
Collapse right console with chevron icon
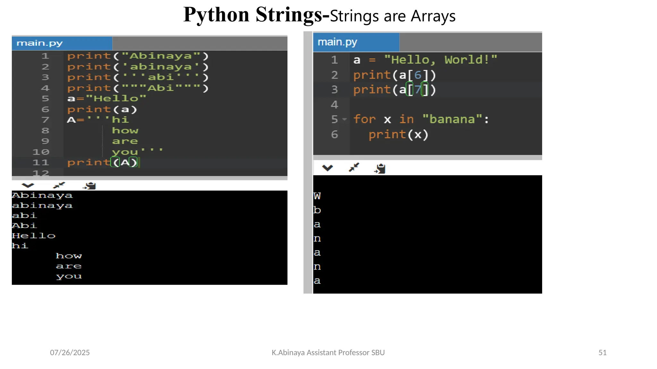(x=328, y=168)
